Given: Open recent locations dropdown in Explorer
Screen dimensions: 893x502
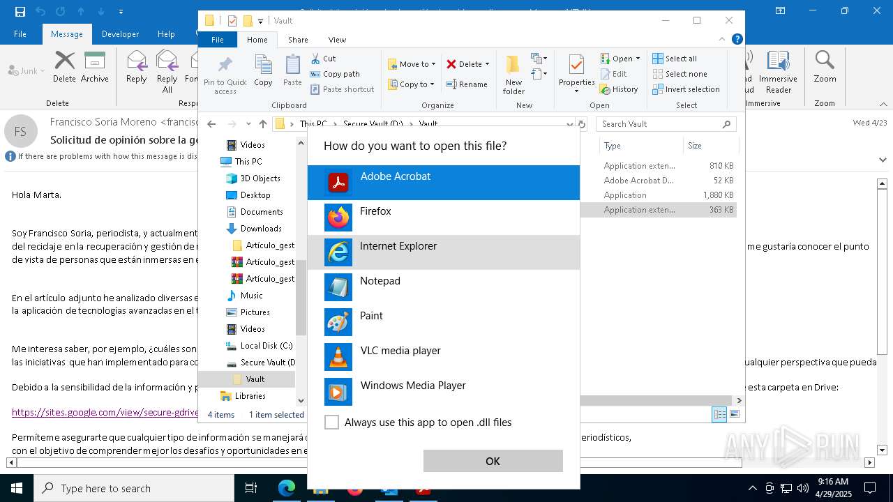Looking at the screenshot, I should [x=248, y=124].
